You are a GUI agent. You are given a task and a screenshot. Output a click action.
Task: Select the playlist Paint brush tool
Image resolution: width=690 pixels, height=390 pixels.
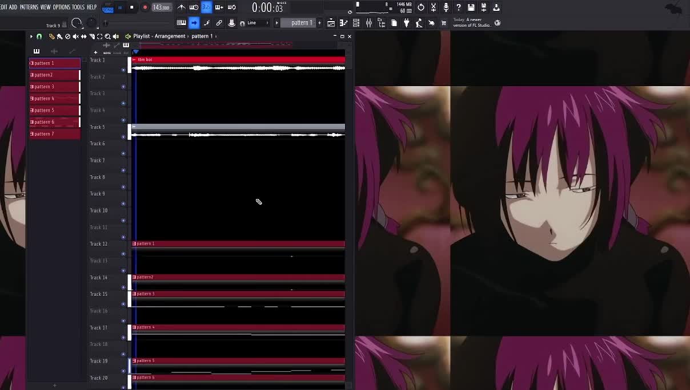(59, 36)
